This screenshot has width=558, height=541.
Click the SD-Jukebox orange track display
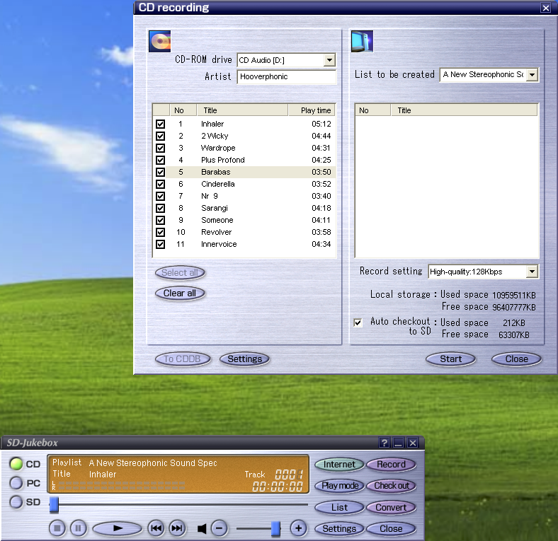[178, 474]
